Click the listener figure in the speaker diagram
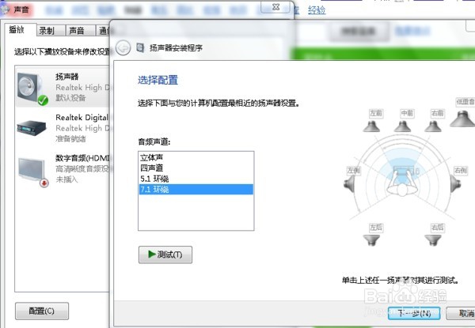The width and height of the screenshot is (475, 328). tap(402, 183)
